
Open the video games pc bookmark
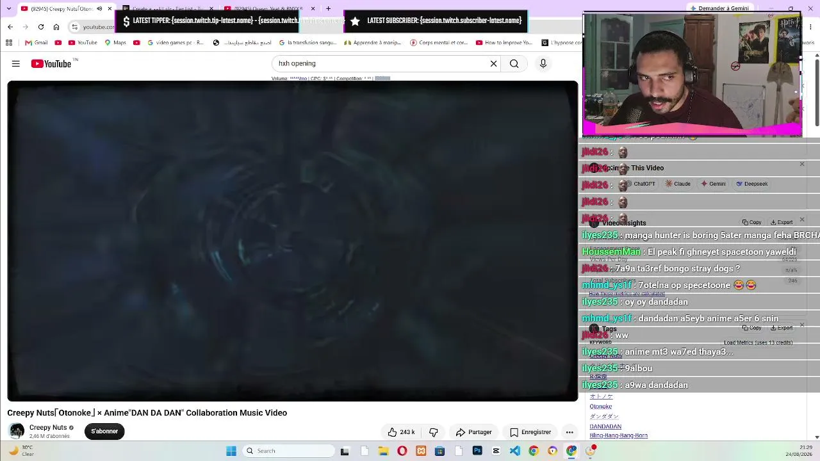pyautogui.click(x=175, y=43)
